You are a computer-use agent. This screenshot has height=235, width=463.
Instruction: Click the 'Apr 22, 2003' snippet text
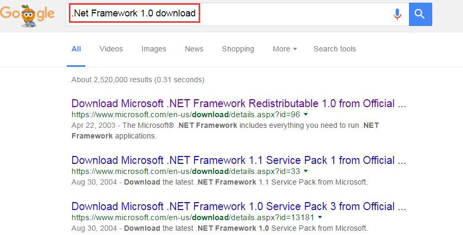tap(225, 130)
